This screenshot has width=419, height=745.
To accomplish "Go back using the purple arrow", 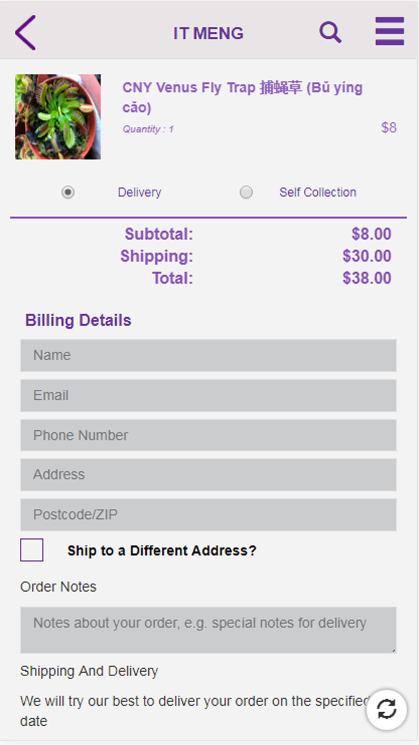I will 25,33.
